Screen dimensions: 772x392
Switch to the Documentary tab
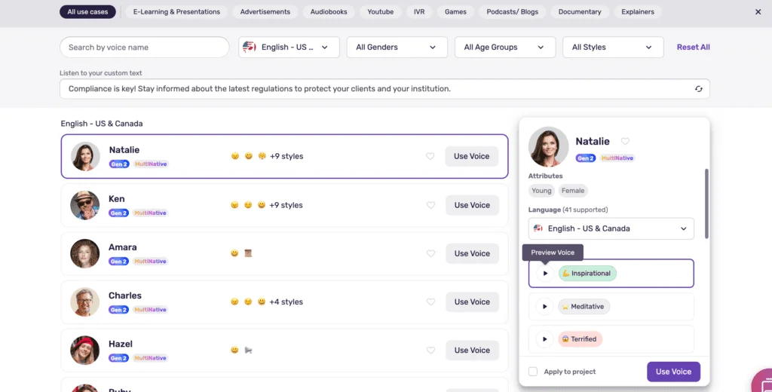pyautogui.click(x=580, y=12)
